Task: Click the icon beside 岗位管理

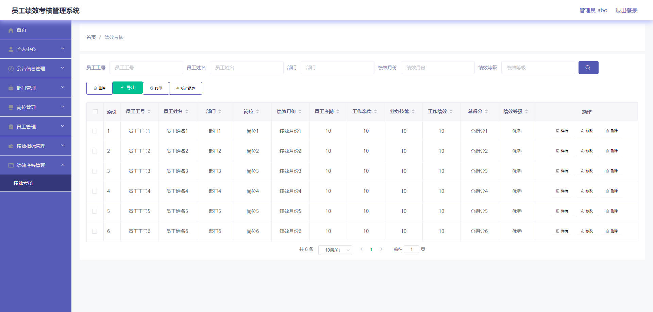Action: pyautogui.click(x=11, y=107)
